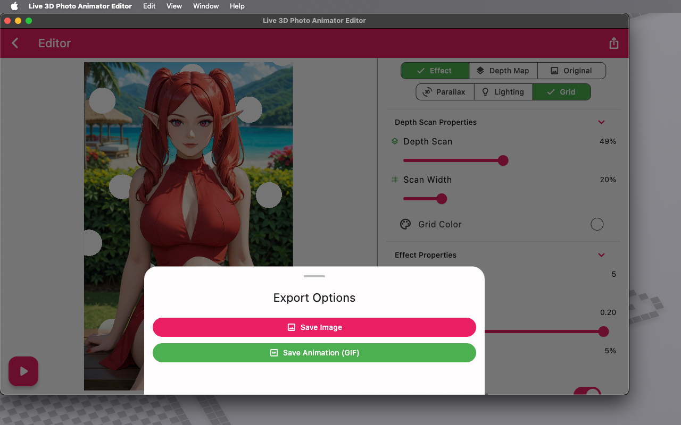The width and height of the screenshot is (681, 425).
Task: Open the Live 3D Photo Animator Editor menu
Action: 80,6
